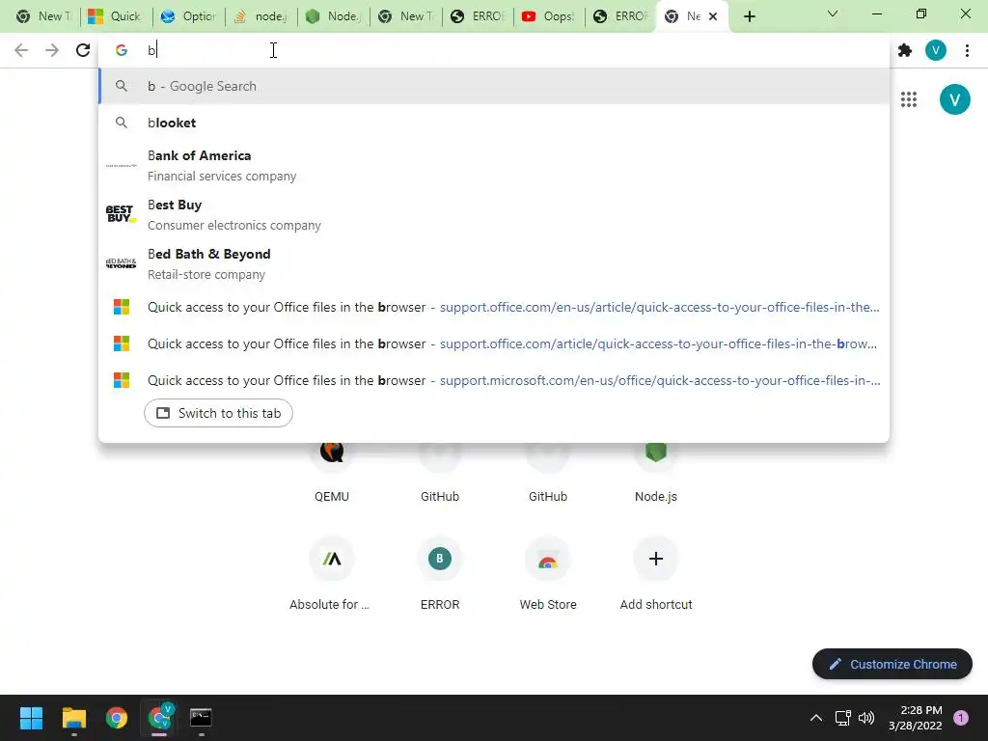Close the active New Tab
Image resolution: width=988 pixels, height=741 pixels.
point(713,16)
